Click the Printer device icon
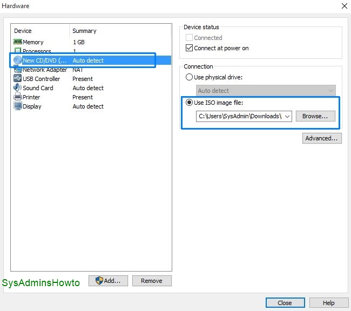 pyautogui.click(x=17, y=97)
